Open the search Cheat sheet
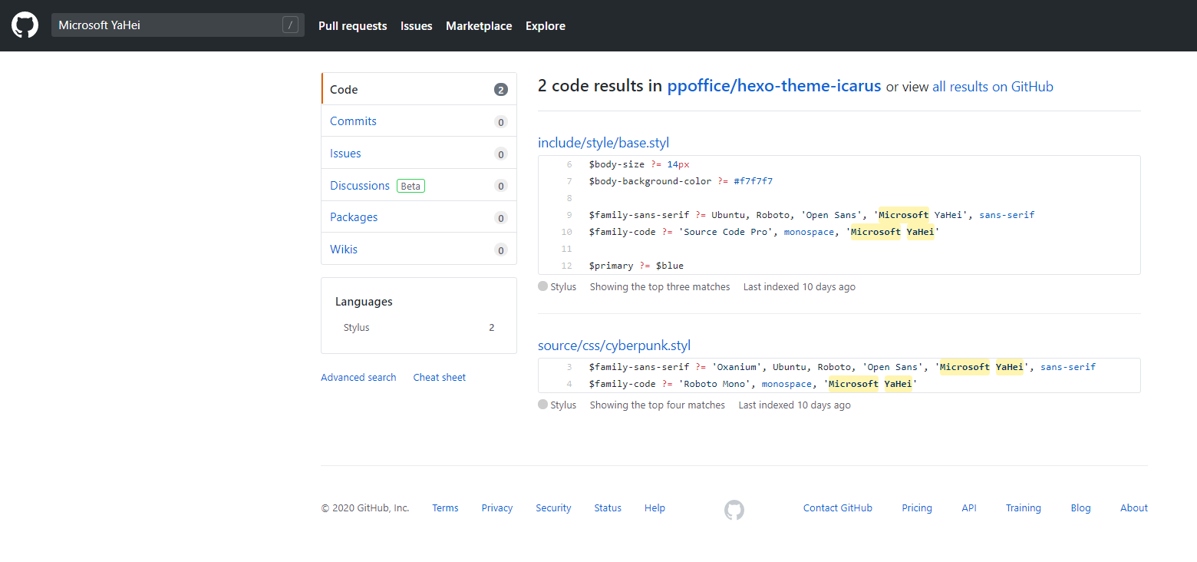The width and height of the screenshot is (1197, 562). tap(439, 378)
